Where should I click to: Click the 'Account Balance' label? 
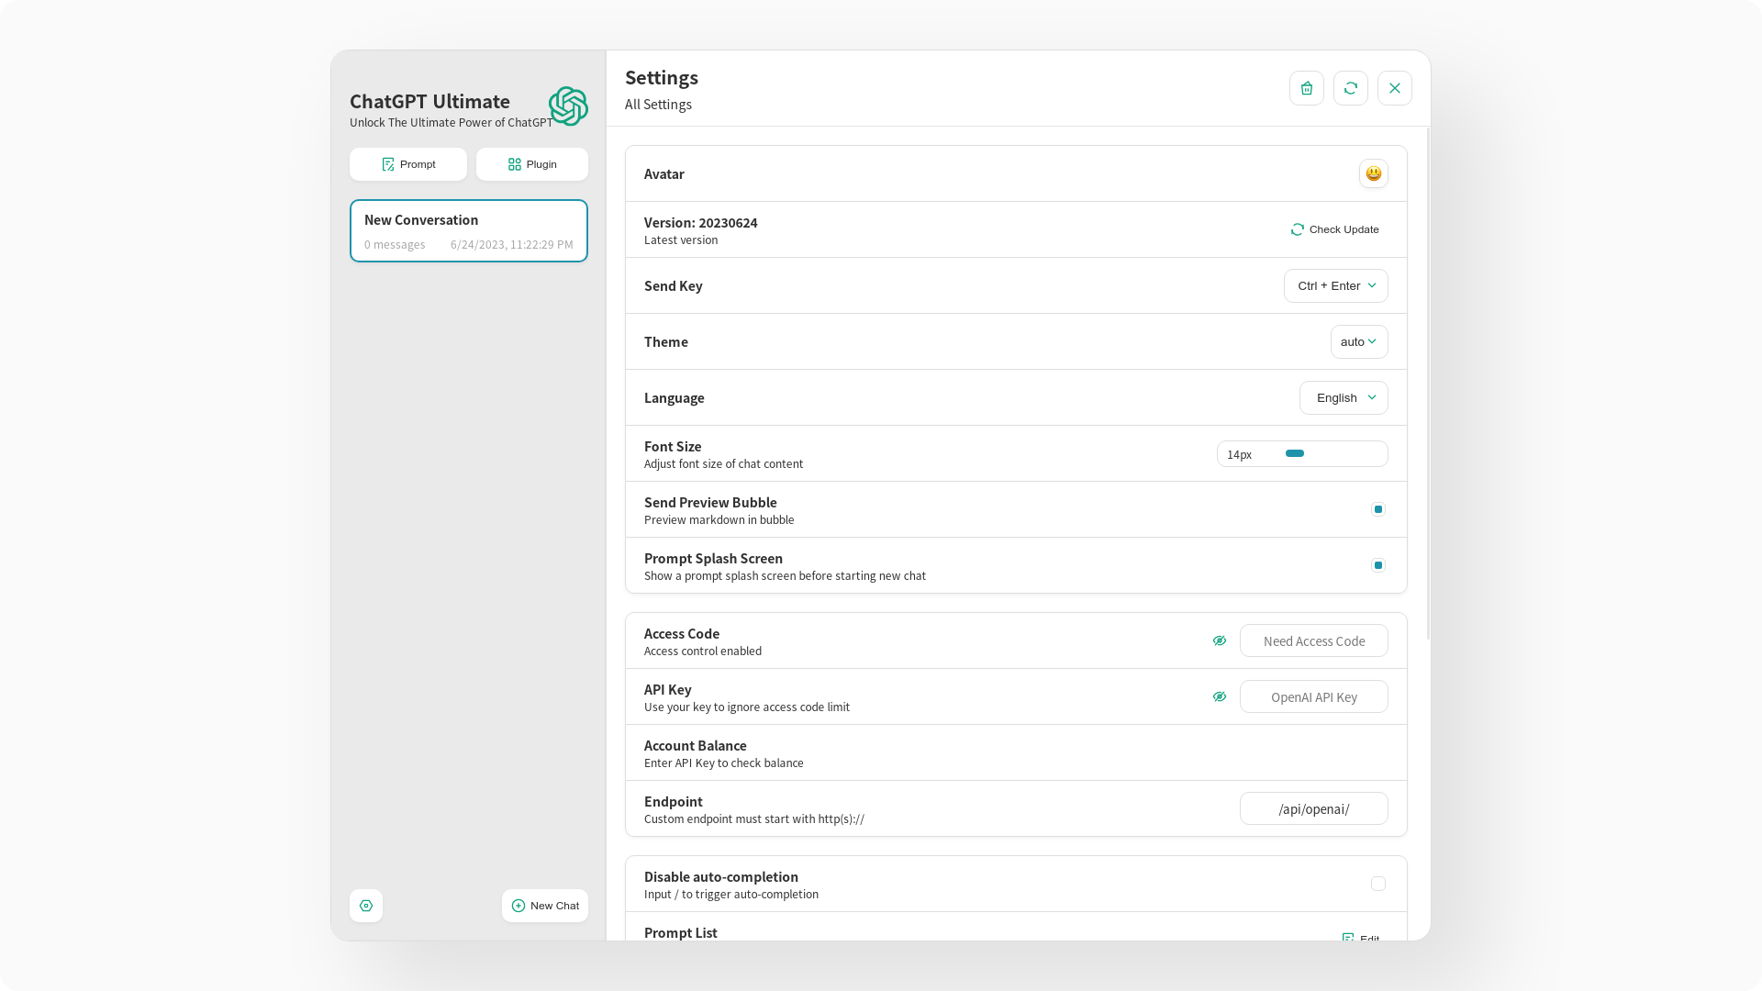[x=696, y=746]
